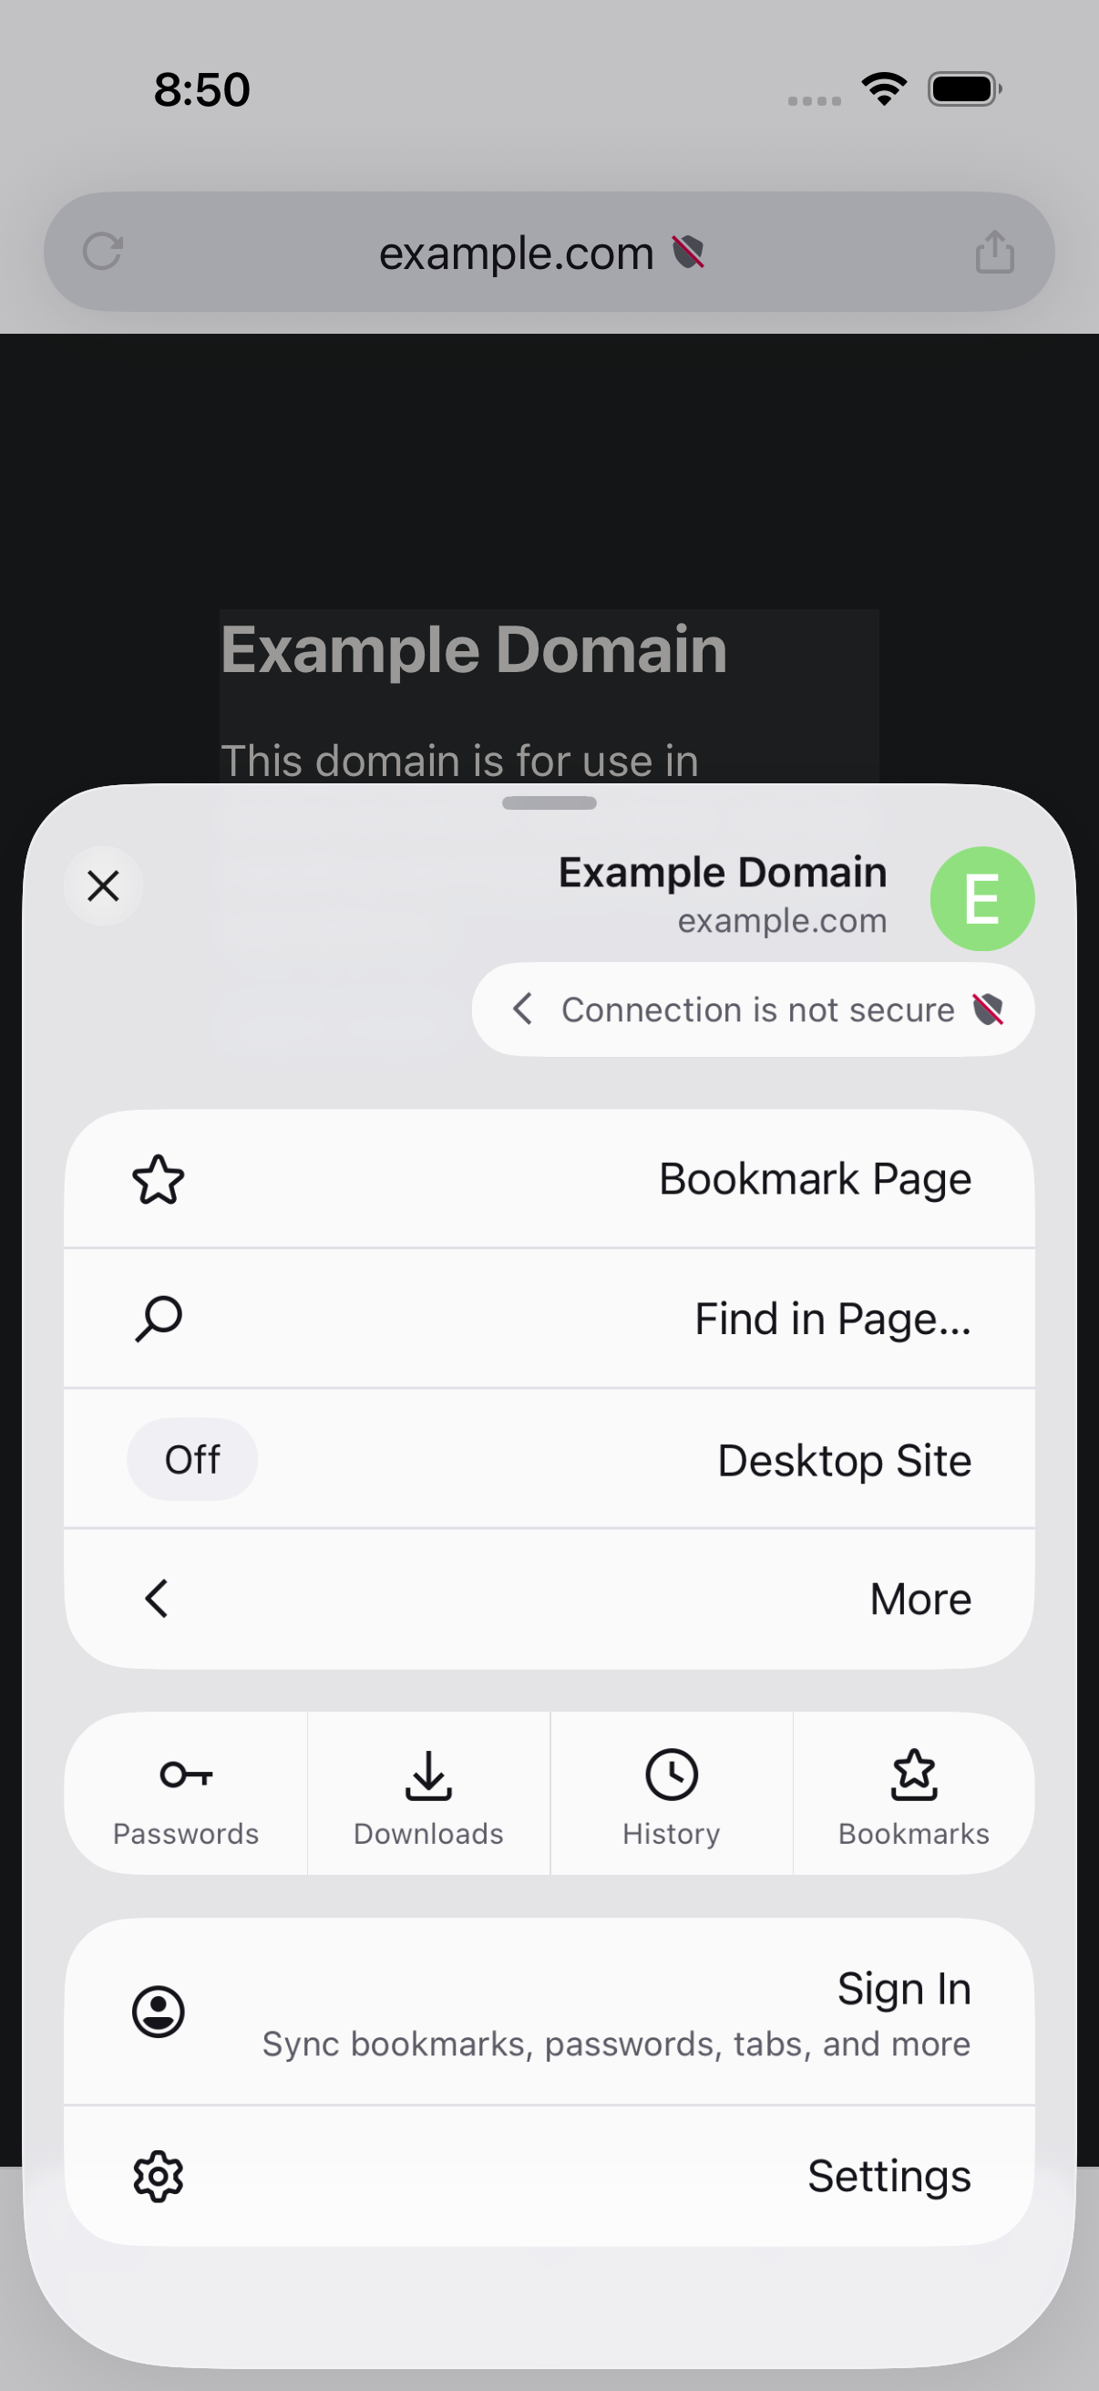Open the Settings entry
1099x2391 pixels.
(549, 2177)
